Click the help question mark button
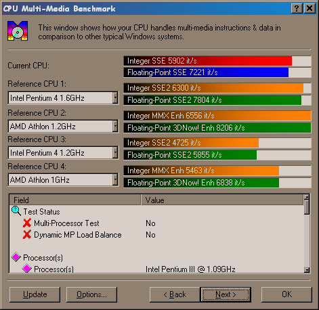 [x=297, y=9]
